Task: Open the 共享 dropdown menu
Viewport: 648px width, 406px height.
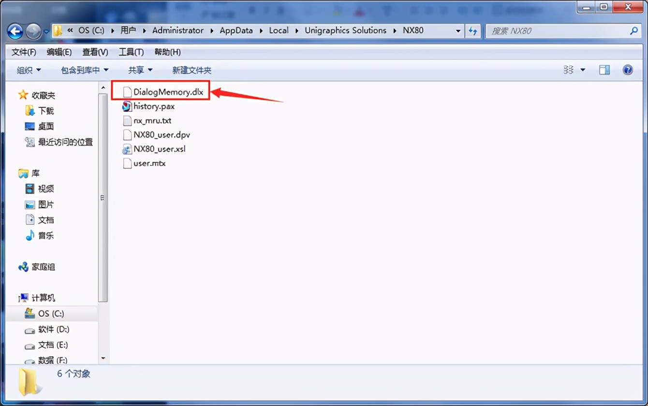Action: (x=140, y=70)
